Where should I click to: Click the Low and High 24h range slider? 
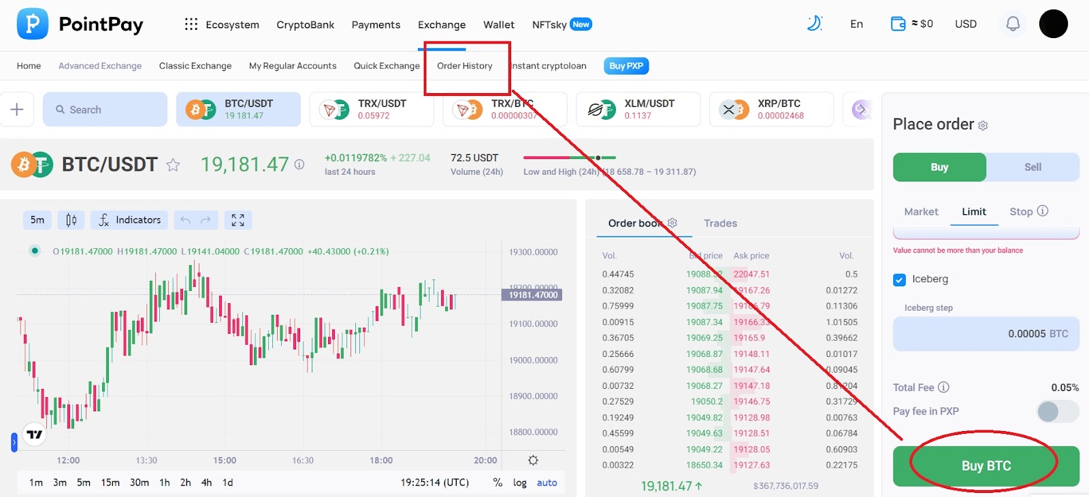(x=570, y=158)
